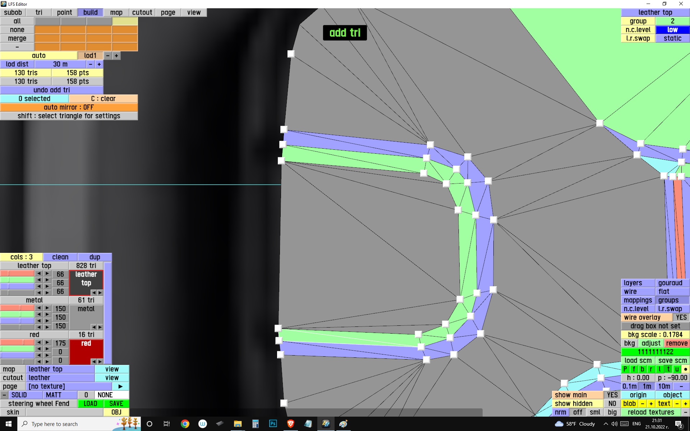Click 'undo add tri' button
This screenshot has width=690, height=431.
(51, 90)
